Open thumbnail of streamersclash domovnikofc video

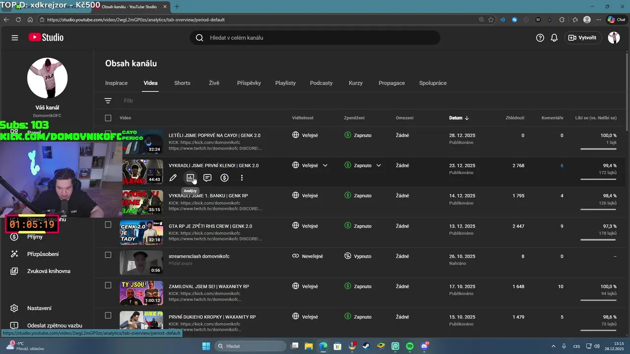[x=141, y=263]
